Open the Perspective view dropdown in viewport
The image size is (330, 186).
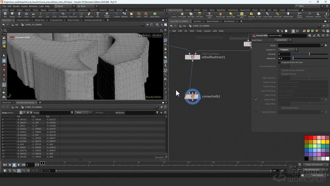click(x=146, y=36)
